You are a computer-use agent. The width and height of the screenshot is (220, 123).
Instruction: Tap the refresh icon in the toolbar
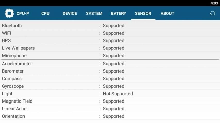coord(213,13)
